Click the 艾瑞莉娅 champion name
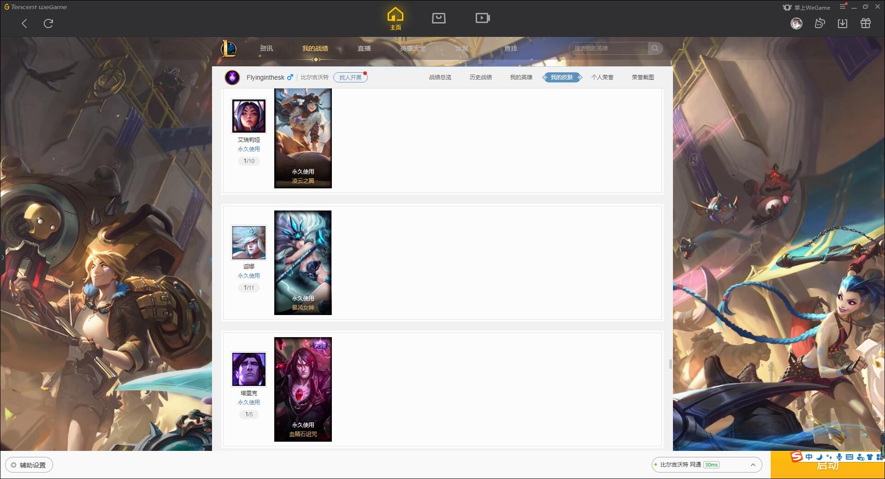885x479 pixels. pos(249,140)
